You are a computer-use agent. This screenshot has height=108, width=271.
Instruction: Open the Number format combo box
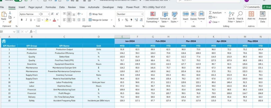(x=130, y=14)
